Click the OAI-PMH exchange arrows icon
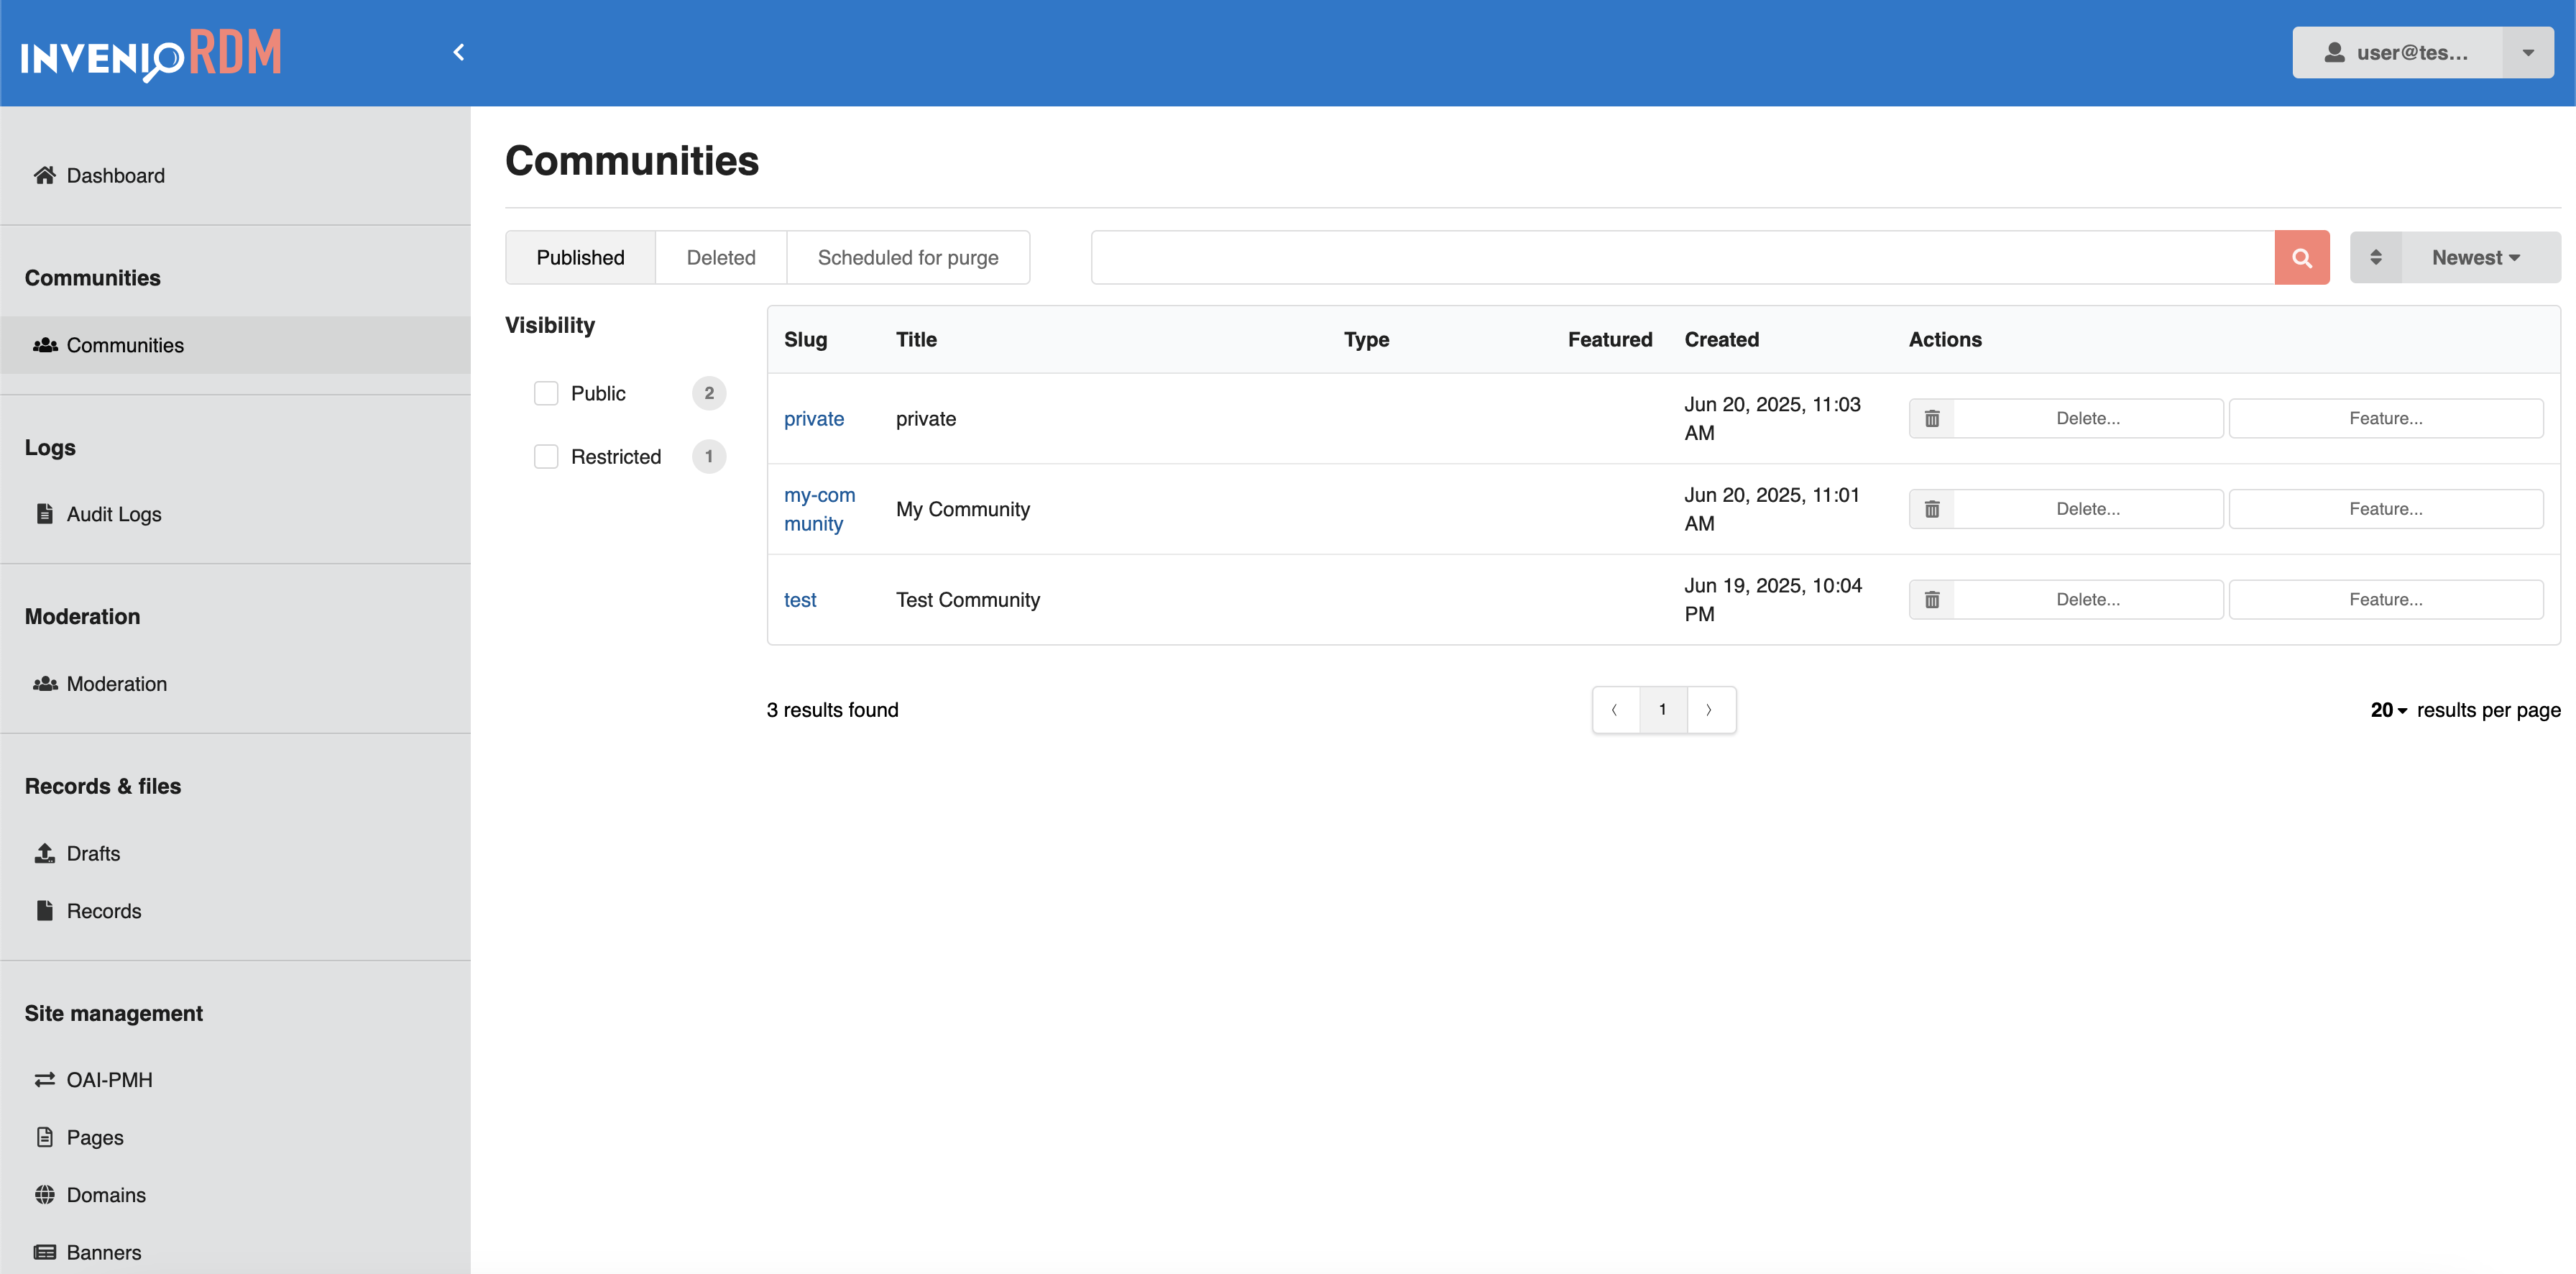Viewport: 2576px width, 1274px height. pos(44,1080)
